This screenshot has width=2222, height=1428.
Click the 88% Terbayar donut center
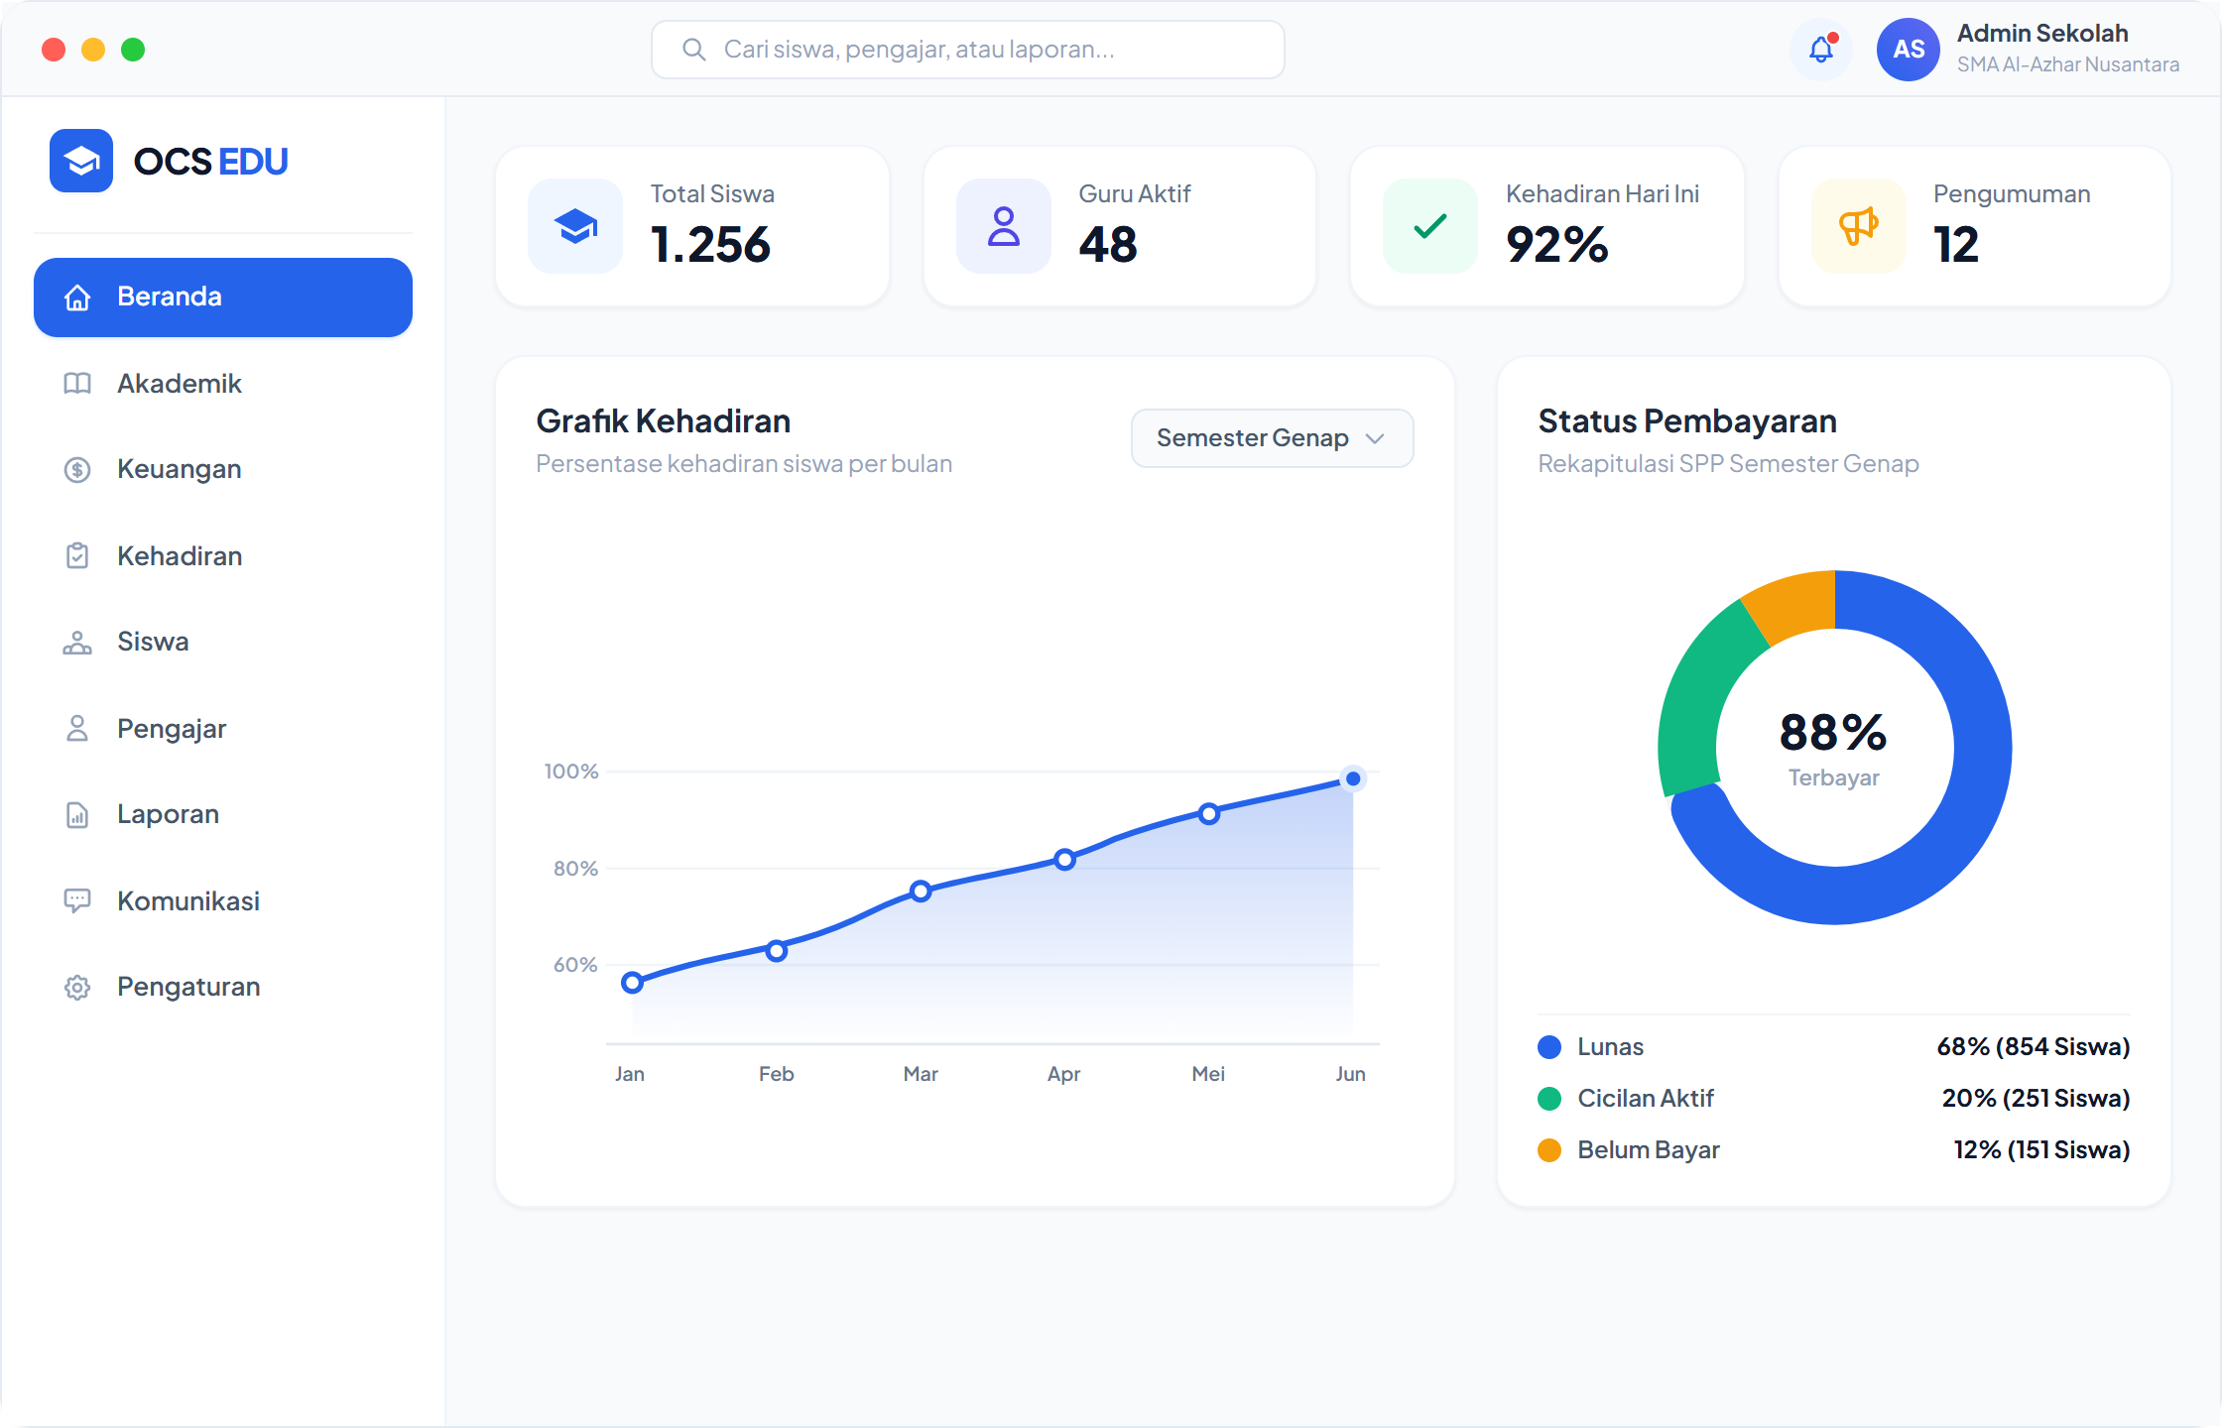pos(1834,748)
